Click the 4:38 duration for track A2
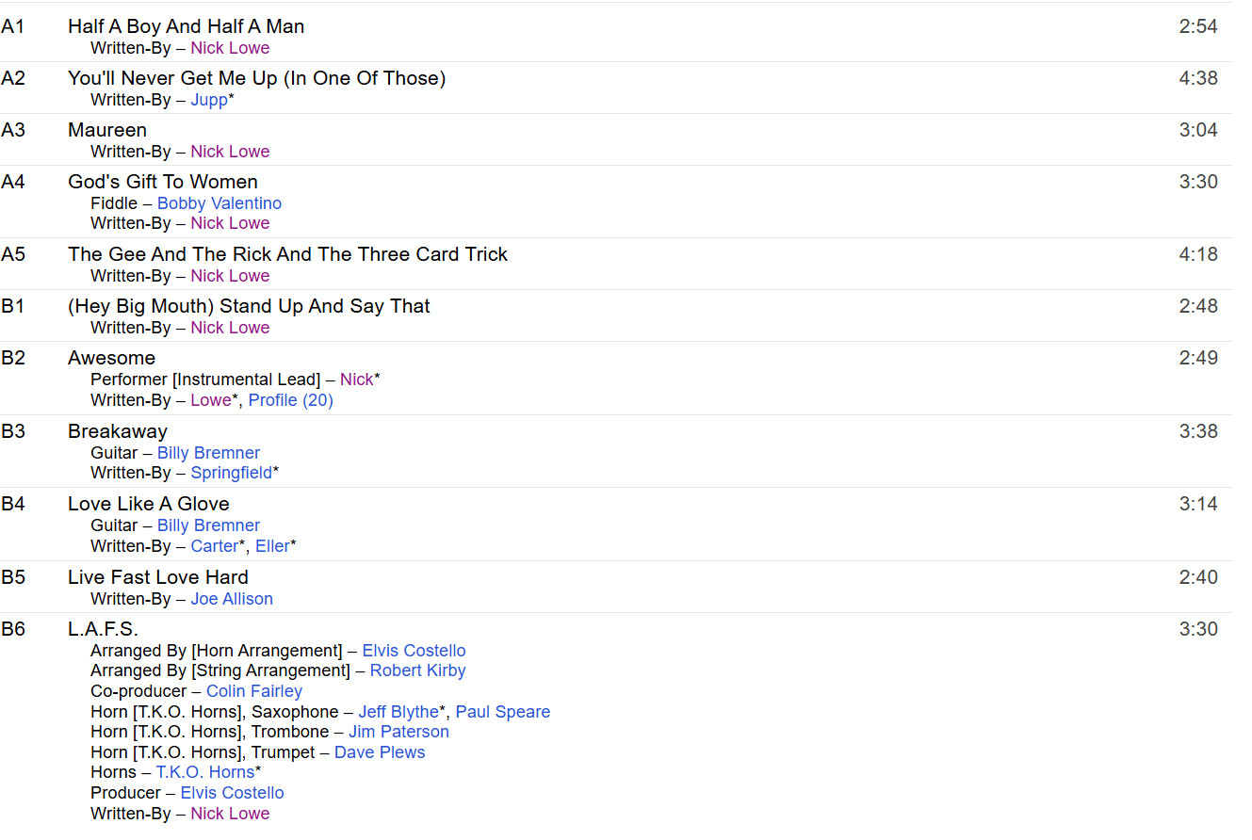This screenshot has height=840, width=1252. tap(1198, 78)
